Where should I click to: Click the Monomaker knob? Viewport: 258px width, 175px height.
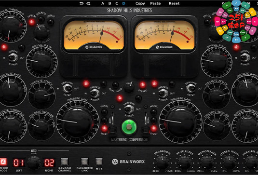[207, 162]
